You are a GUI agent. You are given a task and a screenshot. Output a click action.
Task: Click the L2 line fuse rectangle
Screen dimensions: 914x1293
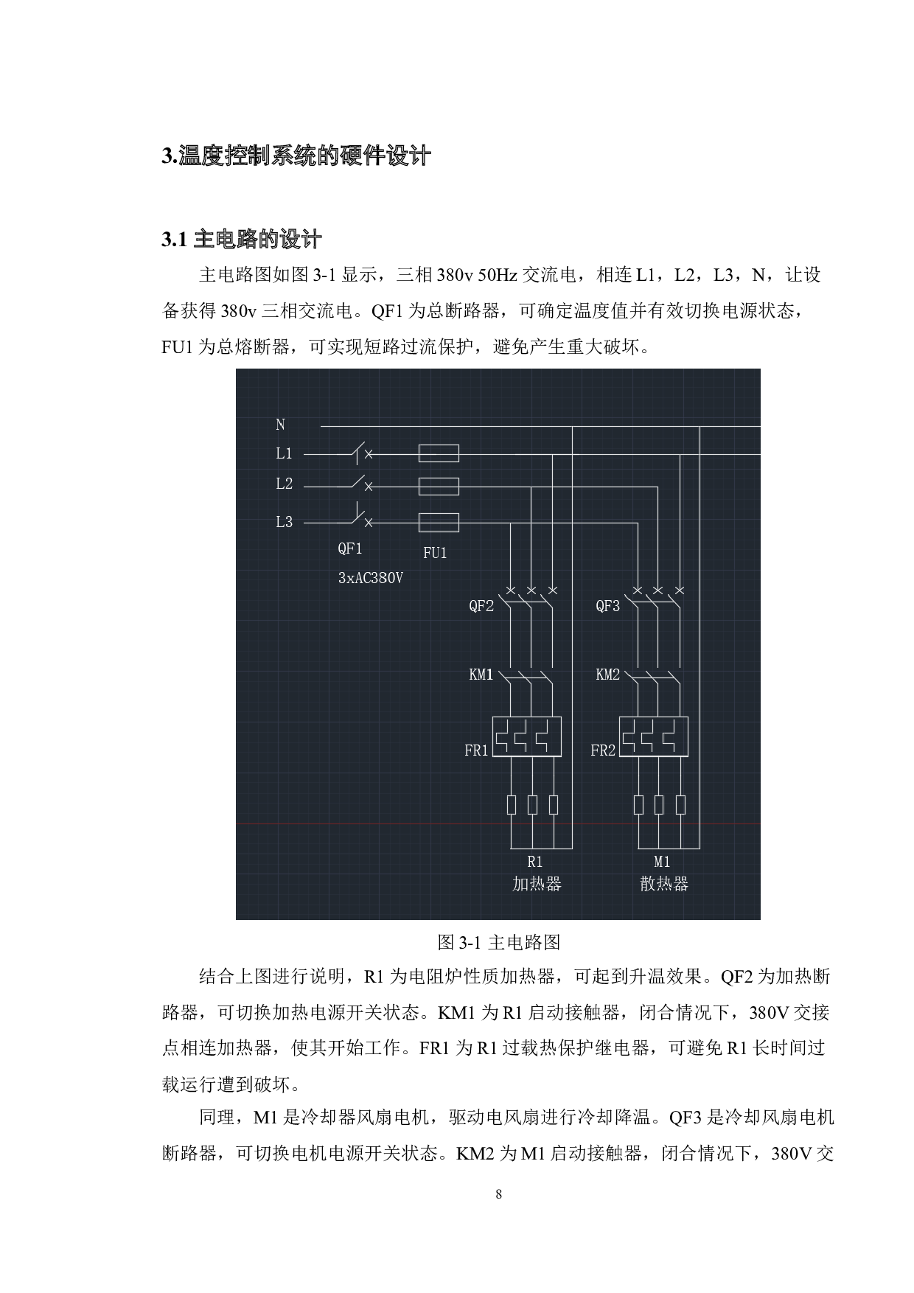coord(439,487)
